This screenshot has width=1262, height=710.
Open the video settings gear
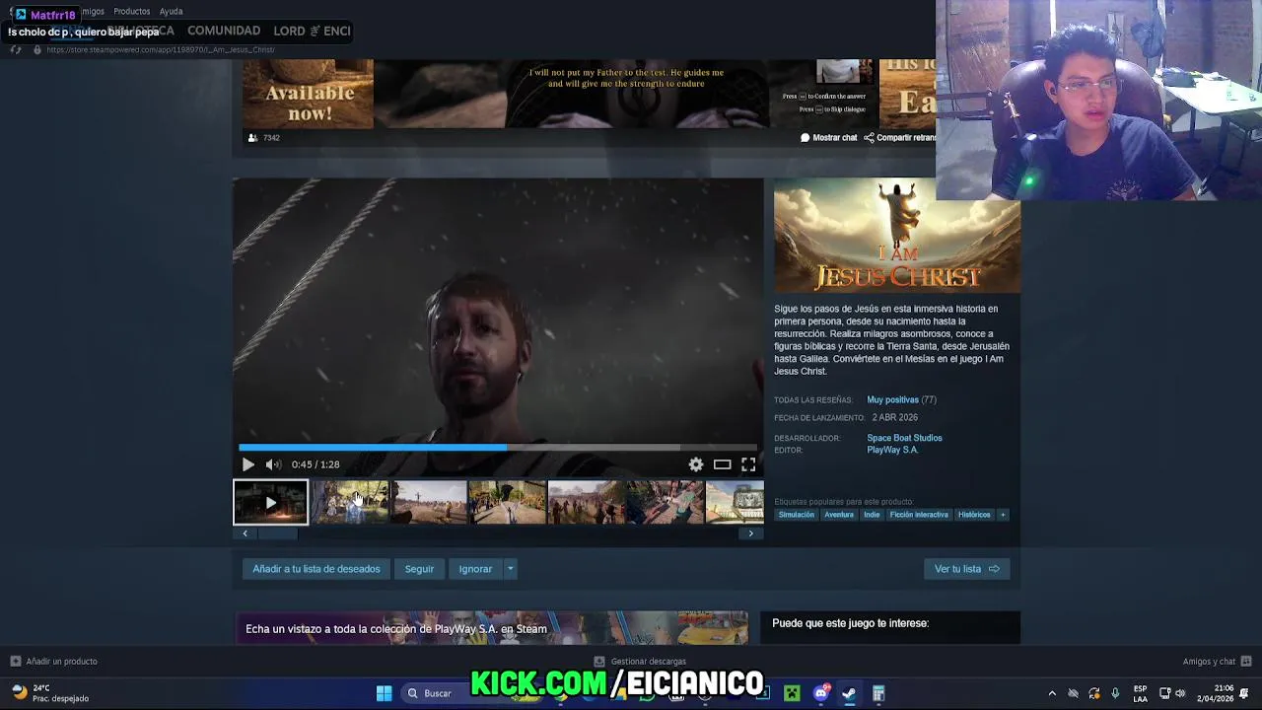coord(696,464)
